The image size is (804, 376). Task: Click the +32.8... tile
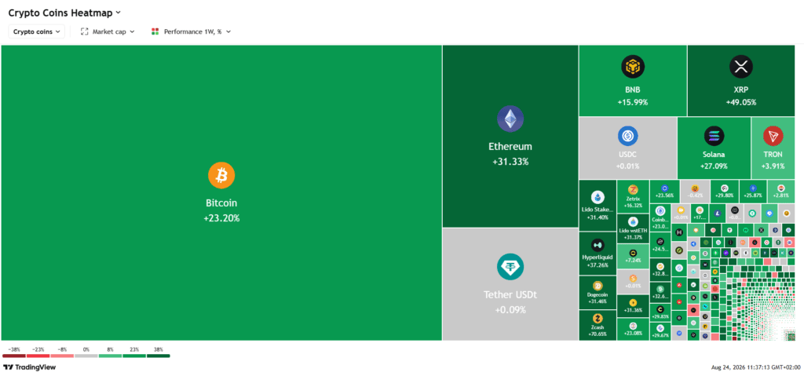tap(660, 268)
